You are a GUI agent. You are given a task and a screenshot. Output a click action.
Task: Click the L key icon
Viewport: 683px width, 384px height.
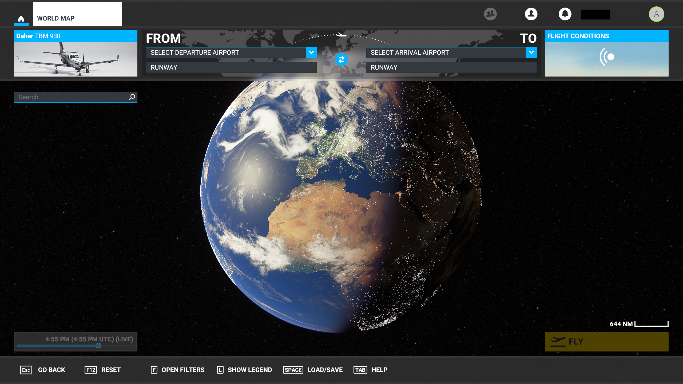tap(220, 370)
